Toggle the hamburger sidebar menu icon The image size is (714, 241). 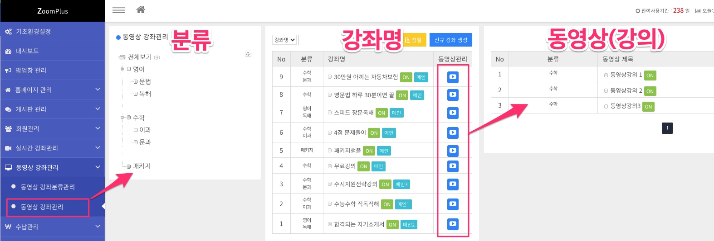tap(119, 10)
